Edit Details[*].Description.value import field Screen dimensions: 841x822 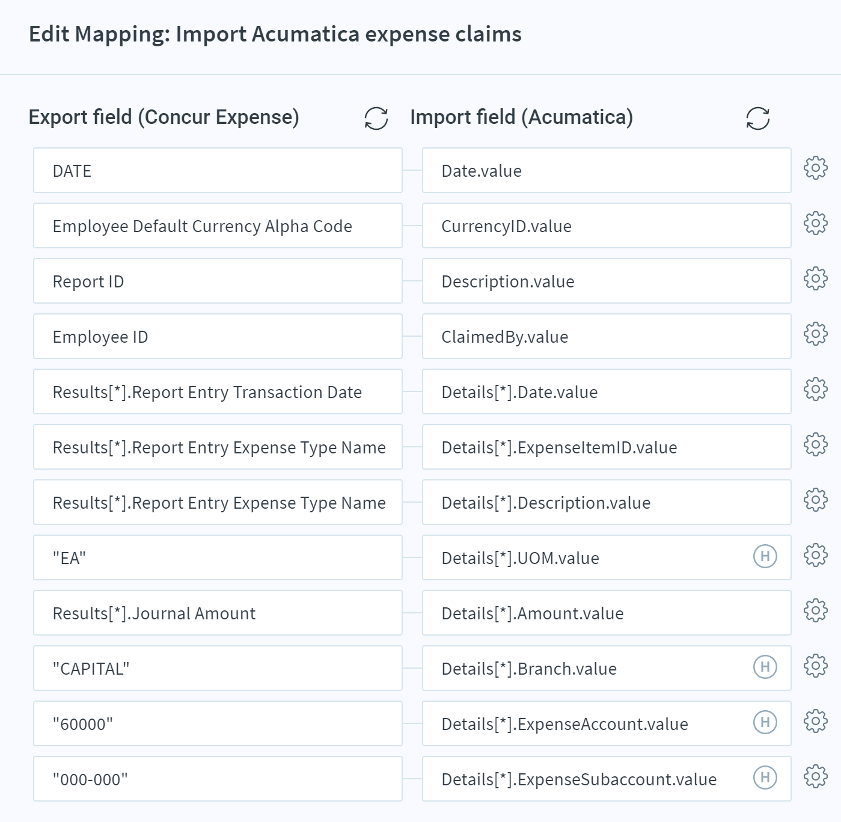coord(607,502)
